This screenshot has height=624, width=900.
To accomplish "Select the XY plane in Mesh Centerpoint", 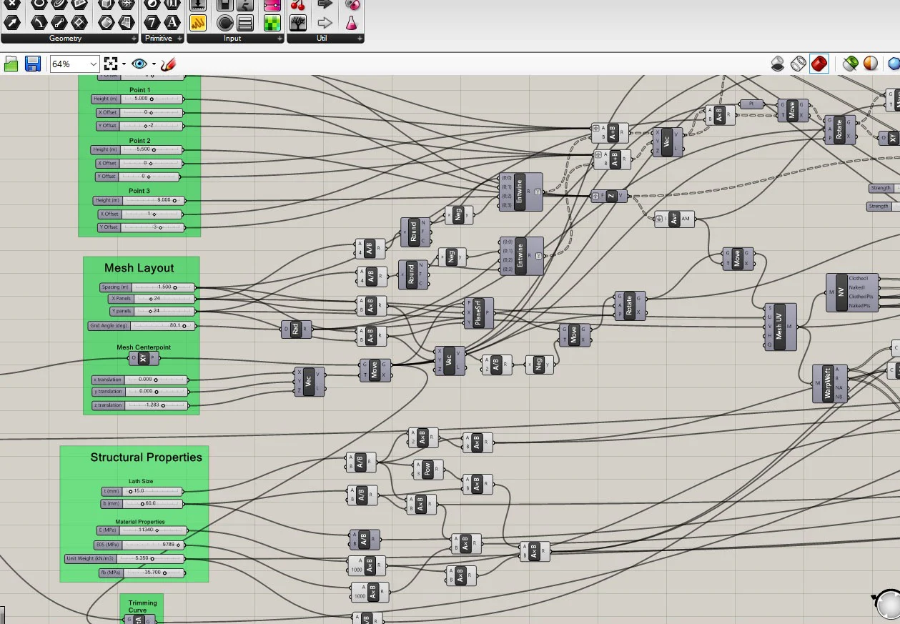I will coord(144,358).
